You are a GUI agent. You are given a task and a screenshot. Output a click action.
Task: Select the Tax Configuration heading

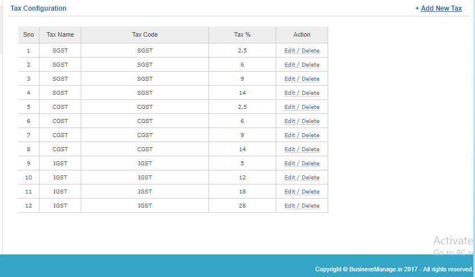tap(38, 8)
